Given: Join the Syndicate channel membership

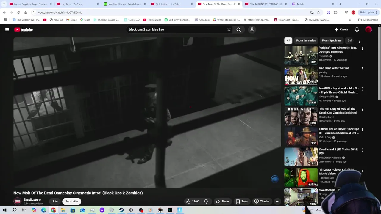Looking at the screenshot, I should click(x=55, y=201).
